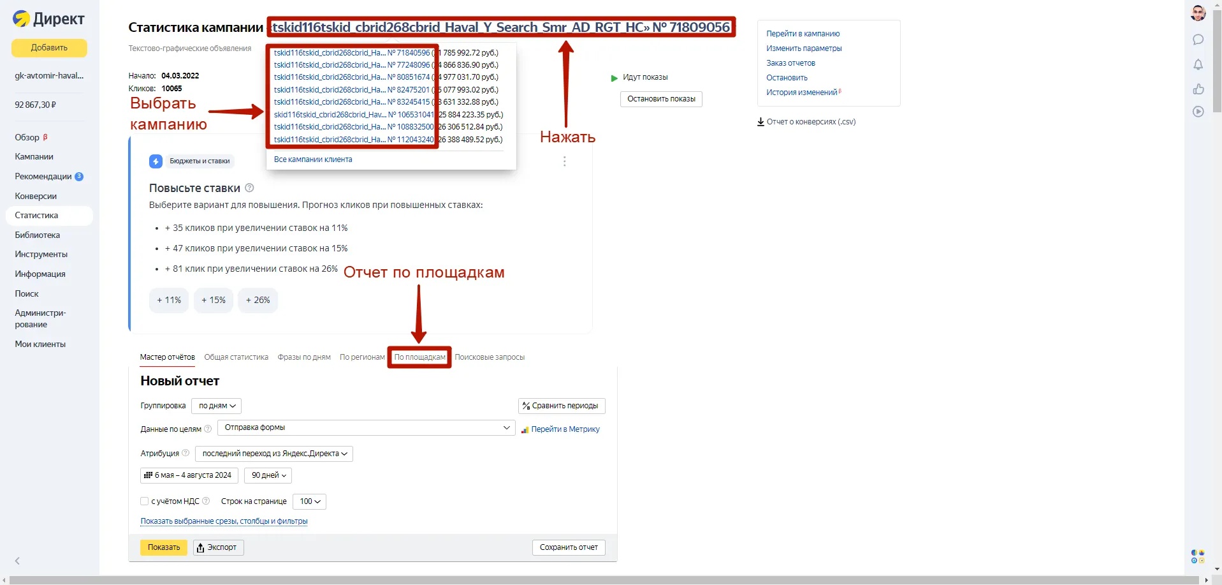Enable the с учётом НДС checkbox
This screenshot has height=585, width=1222.
145,501
